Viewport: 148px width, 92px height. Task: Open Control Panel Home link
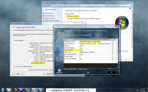click(x=51, y=10)
